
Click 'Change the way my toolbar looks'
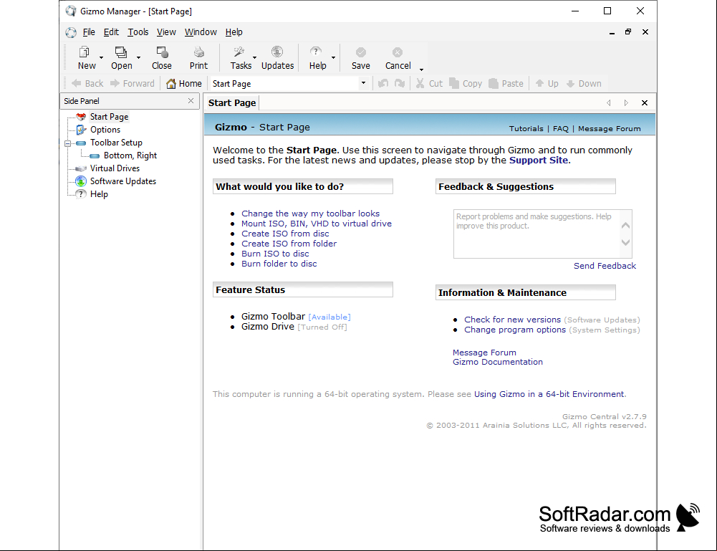click(x=310, y=214)
